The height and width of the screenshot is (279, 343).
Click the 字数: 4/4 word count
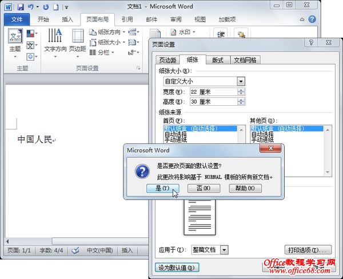click(x=51, y=250)
